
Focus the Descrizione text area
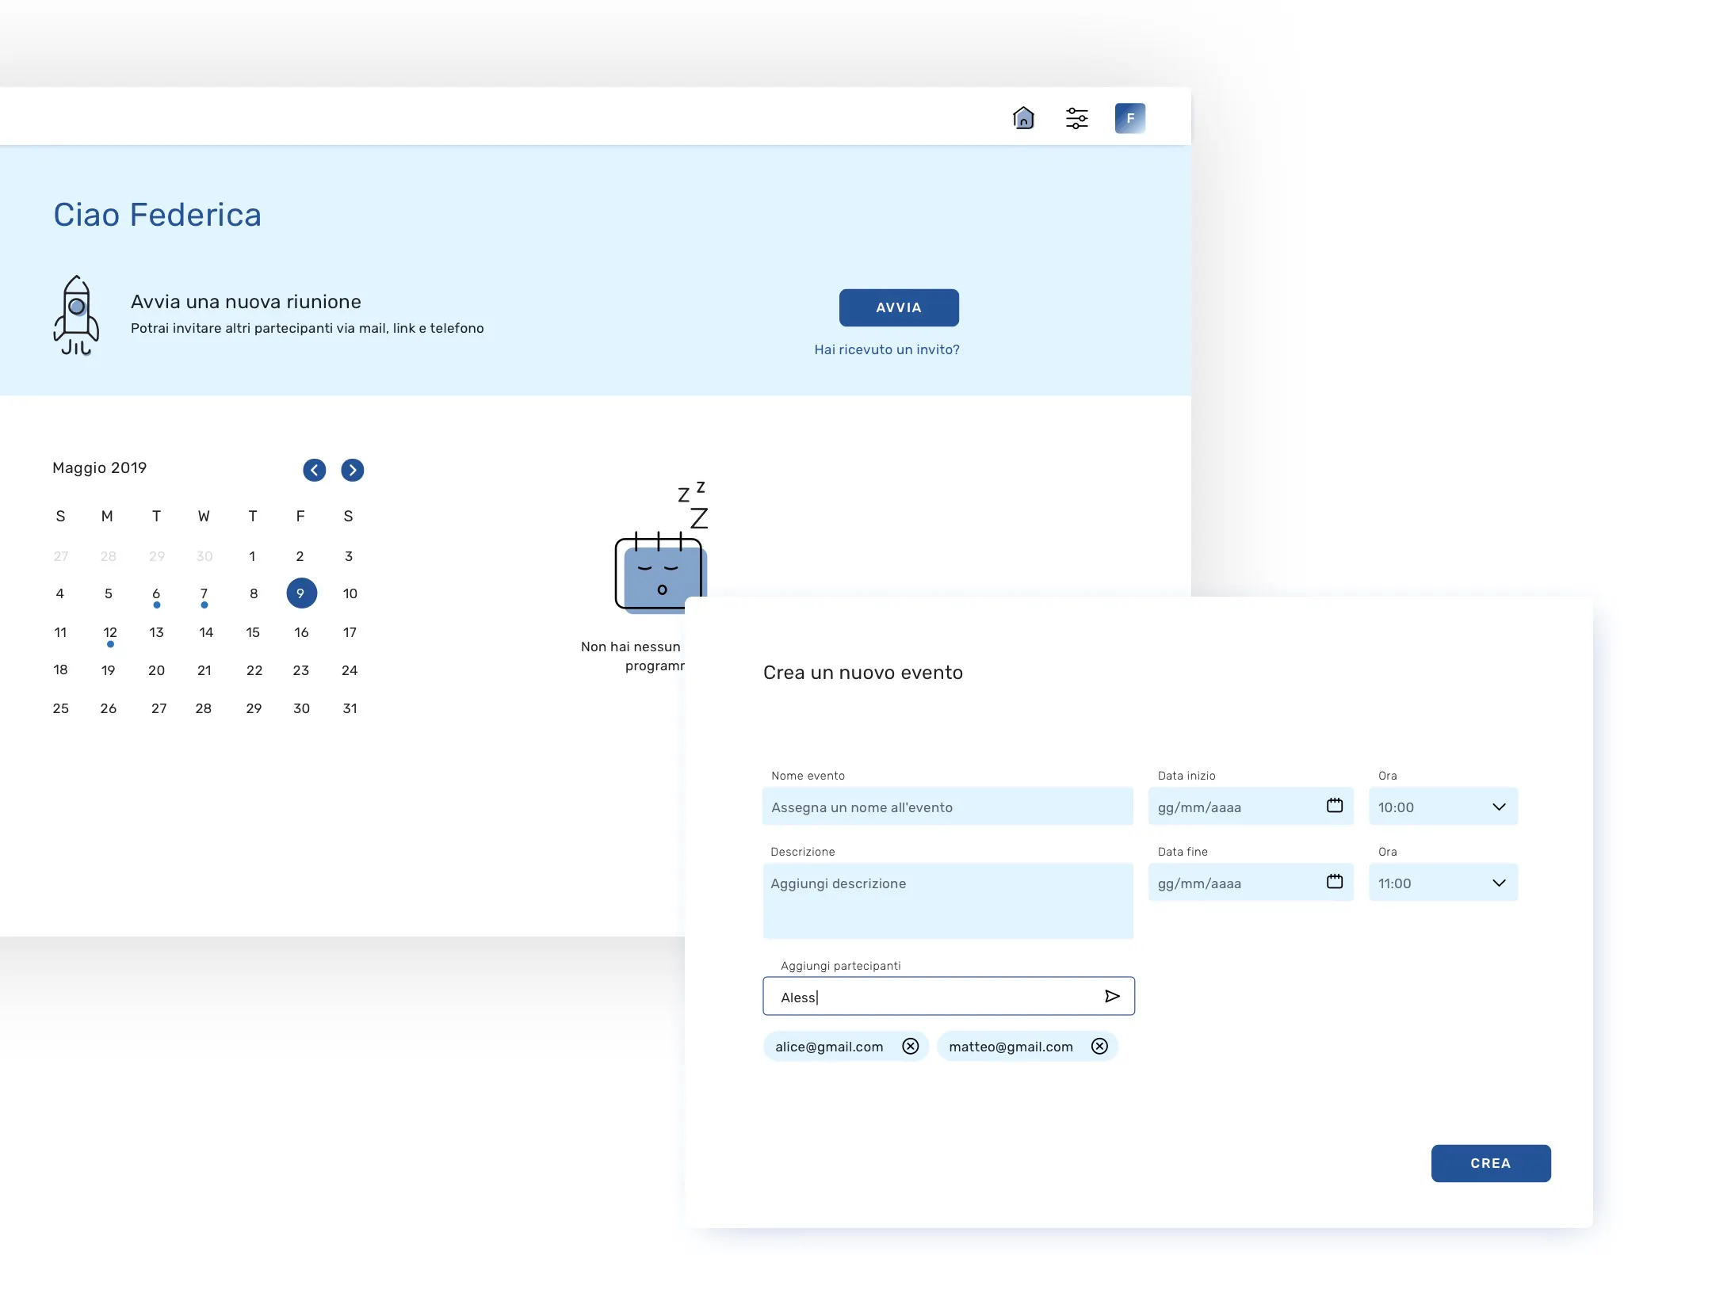pos(948,901)
